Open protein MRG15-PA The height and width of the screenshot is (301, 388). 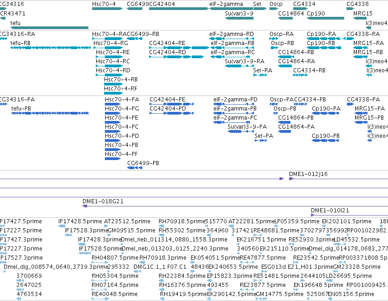click(x=361, y=113)
